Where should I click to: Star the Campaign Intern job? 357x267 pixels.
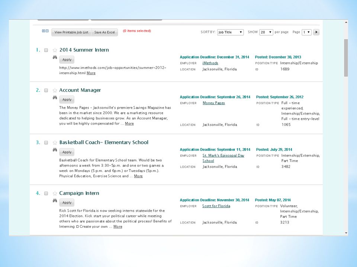coord(55,194)
